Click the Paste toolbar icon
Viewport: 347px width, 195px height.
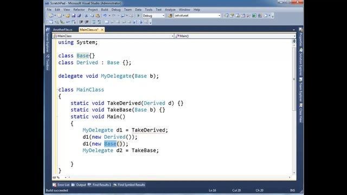pos(98,16)
